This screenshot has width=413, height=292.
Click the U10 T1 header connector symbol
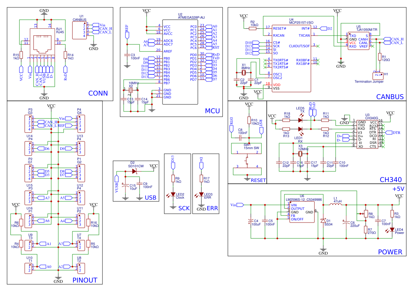tap(28, 268)
